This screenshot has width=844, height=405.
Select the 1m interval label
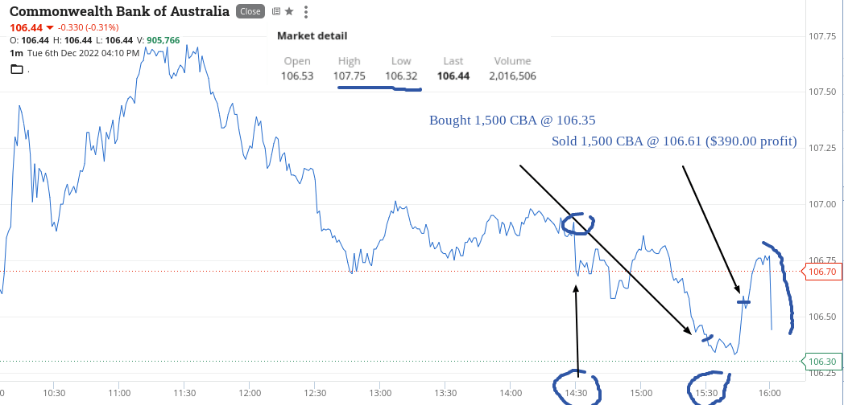click(16, 53)
